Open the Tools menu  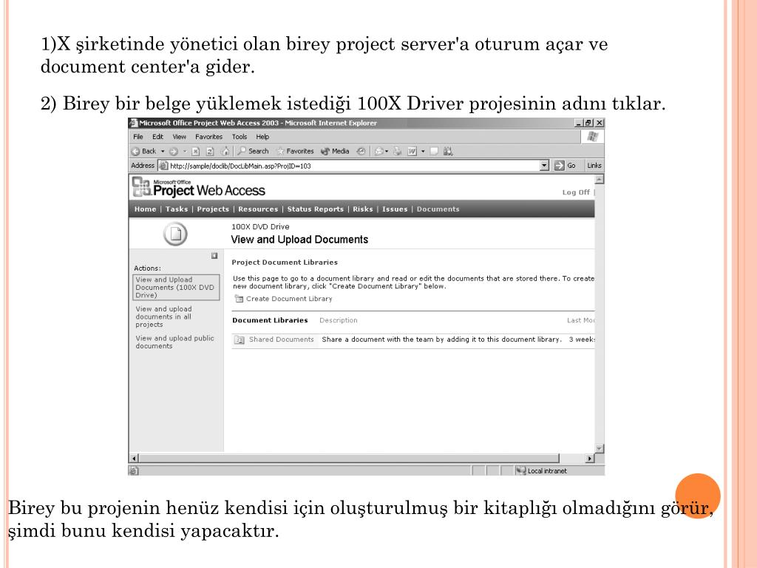click(239, 137)
